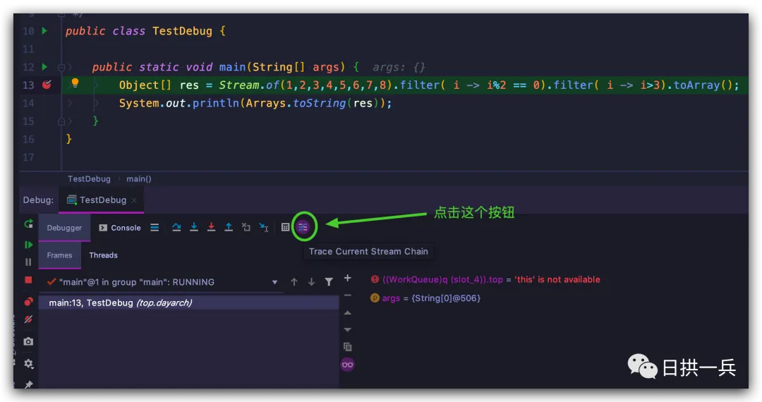Image resolution: width=762 pixels, height=402 pixels.
Task: Pause the program in the debug sidebar
Action: (x=28, y=262)
